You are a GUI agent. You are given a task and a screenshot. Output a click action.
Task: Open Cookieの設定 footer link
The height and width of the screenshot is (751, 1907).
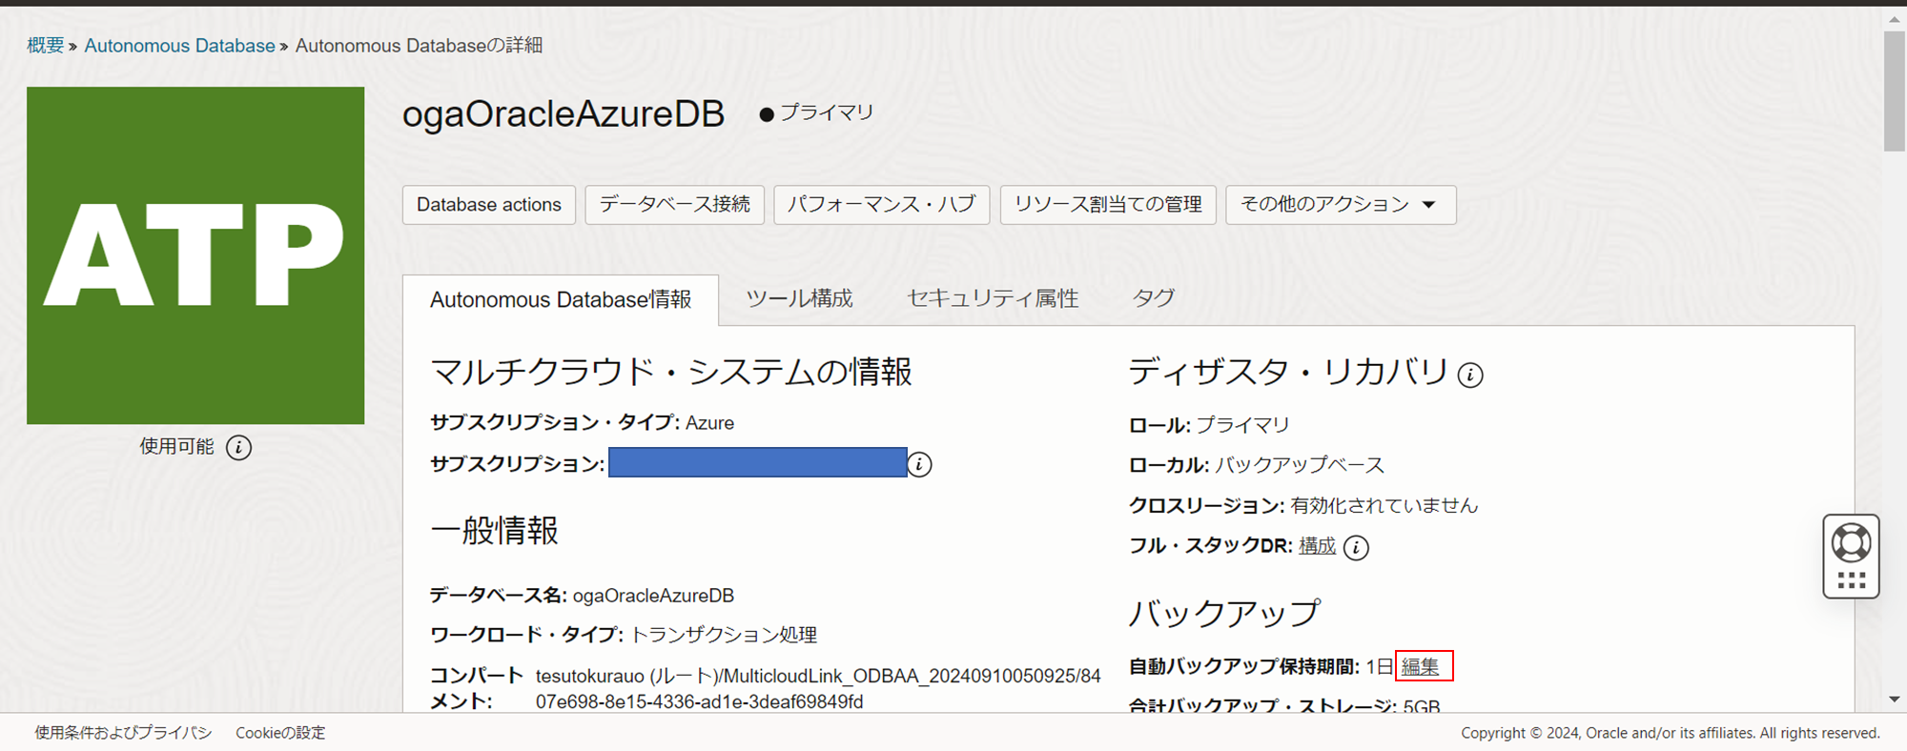280,733
